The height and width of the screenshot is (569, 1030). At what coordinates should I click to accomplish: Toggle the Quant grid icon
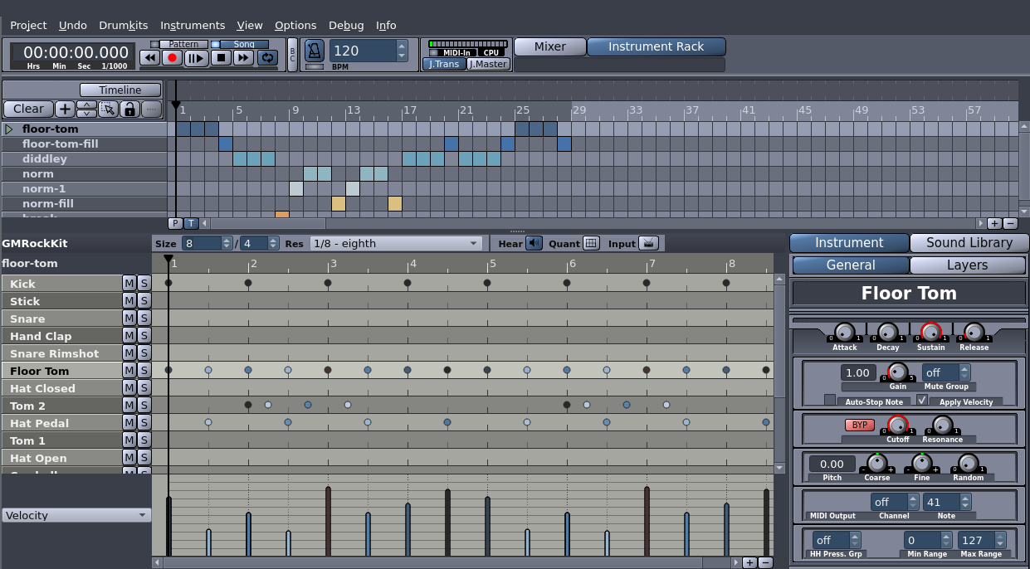click(591, 243)
